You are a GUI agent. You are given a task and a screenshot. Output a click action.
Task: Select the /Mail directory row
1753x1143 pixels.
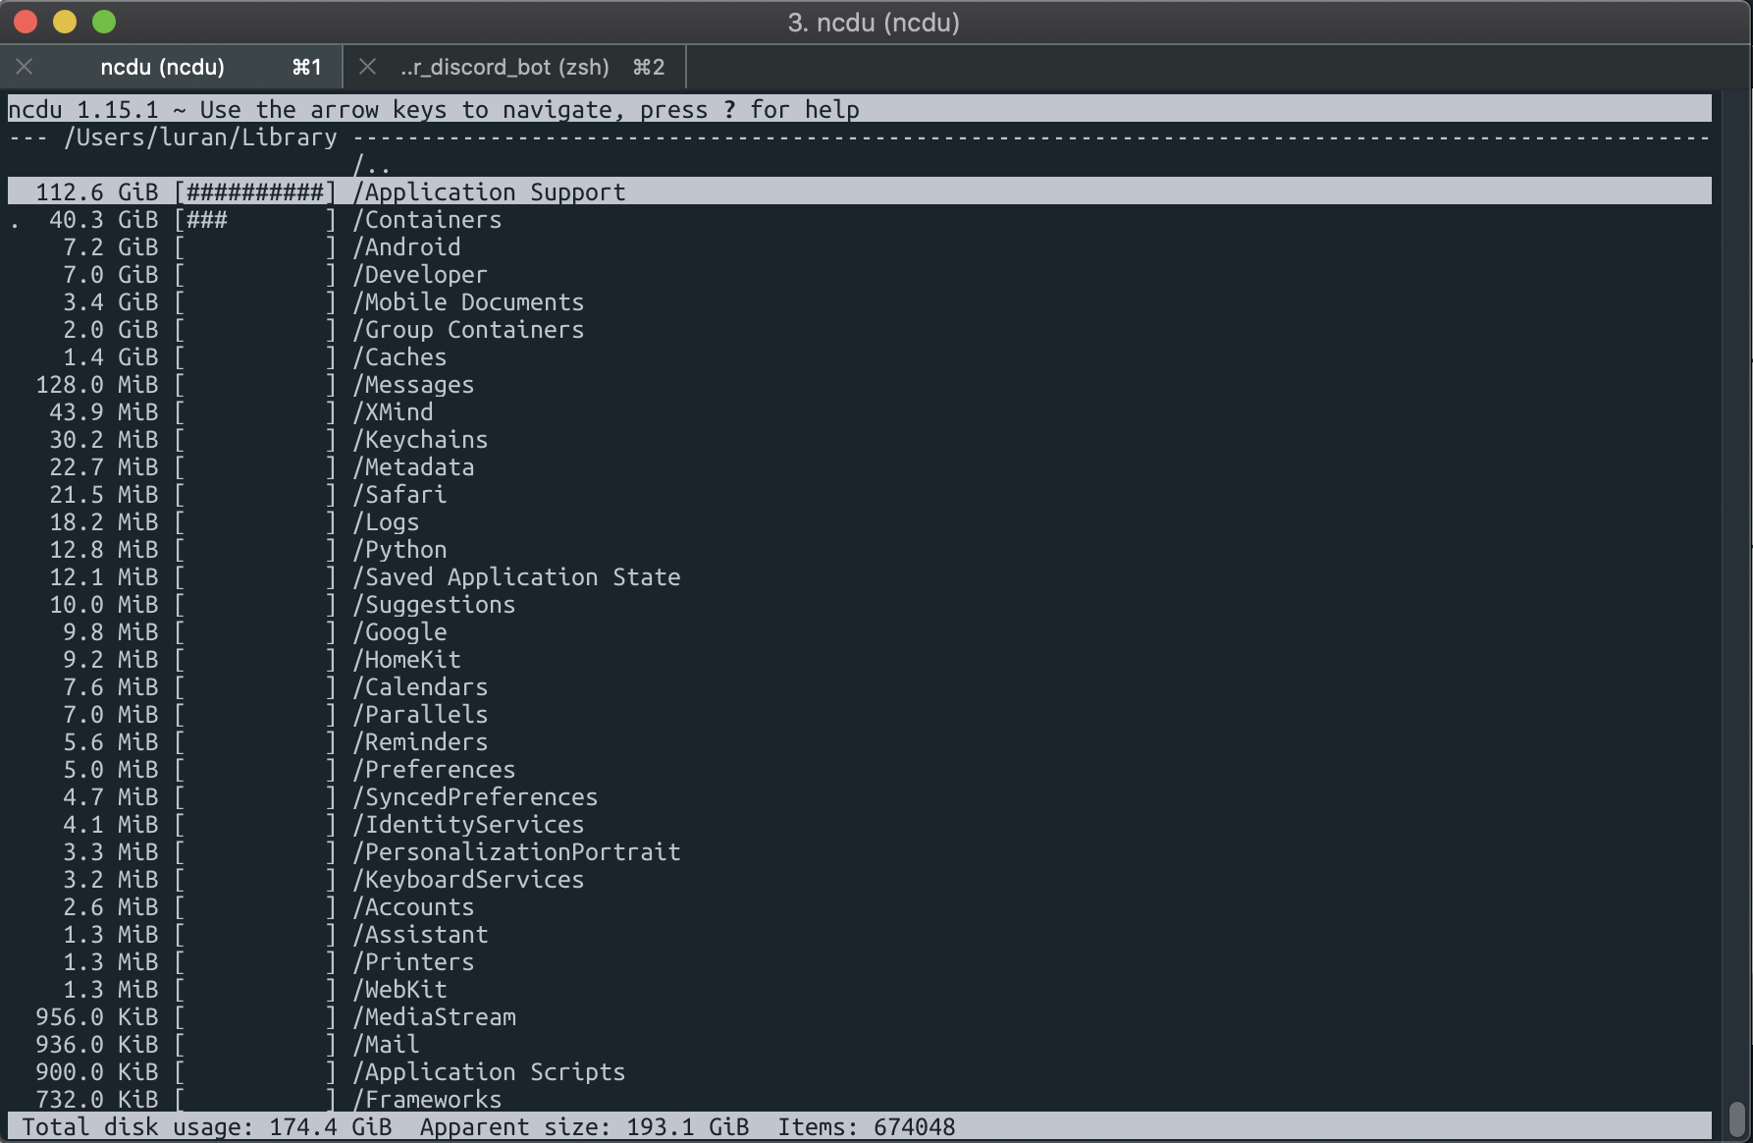(x=859, y=1045)
